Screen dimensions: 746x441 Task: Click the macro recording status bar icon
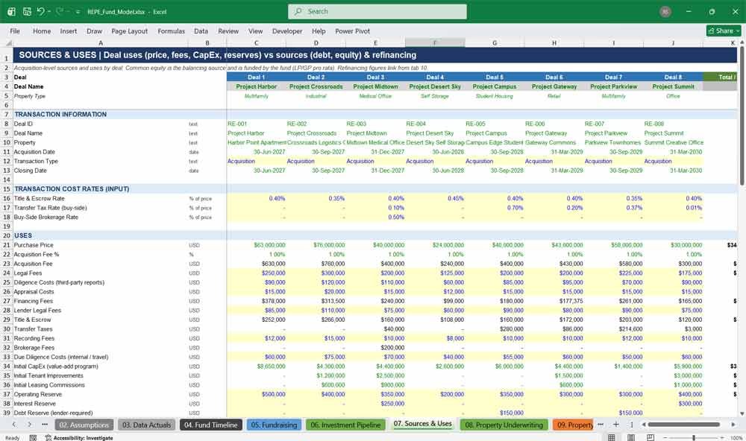pyautogui.click(x=33, y=438)
